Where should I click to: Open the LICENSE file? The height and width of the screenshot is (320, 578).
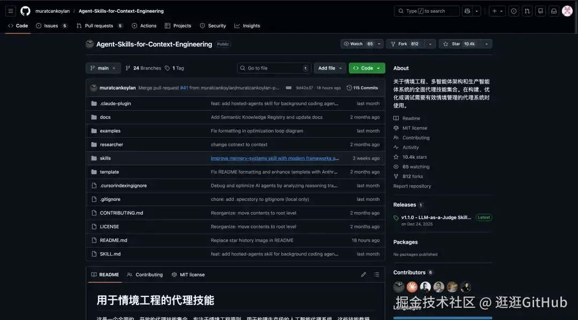coord(110,227)
